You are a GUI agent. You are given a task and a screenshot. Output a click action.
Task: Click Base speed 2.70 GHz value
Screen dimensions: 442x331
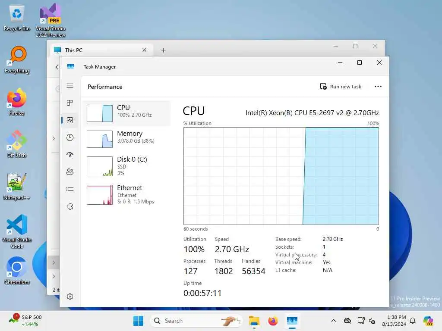333,239
